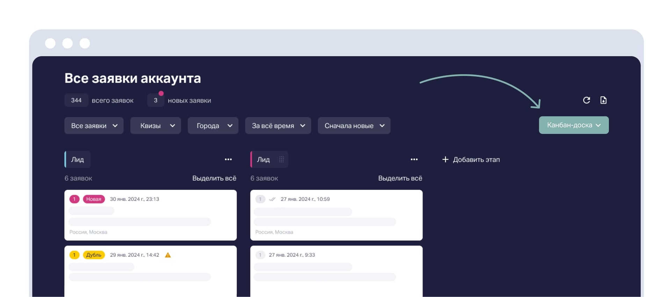Expand the Все заявки filter dropdown

(x=94, y=126)
